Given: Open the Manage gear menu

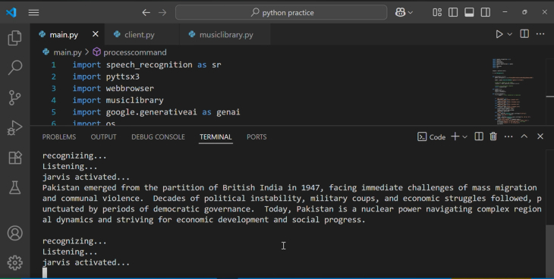Looking at the screenshot, I should [x=15, y=263].
